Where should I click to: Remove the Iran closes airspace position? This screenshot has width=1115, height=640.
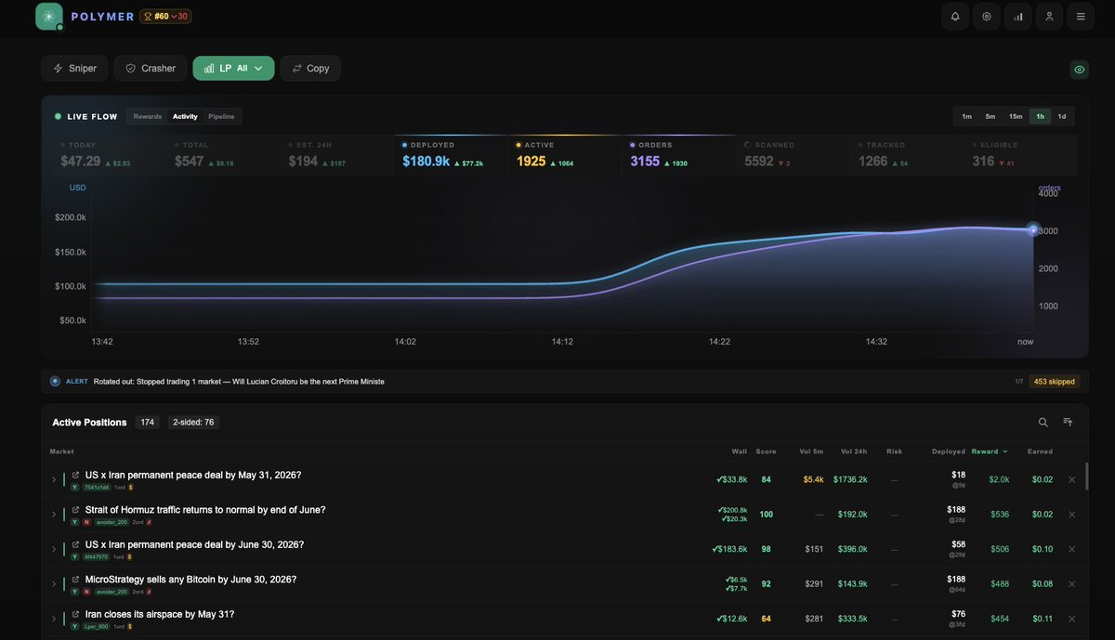1071,620
